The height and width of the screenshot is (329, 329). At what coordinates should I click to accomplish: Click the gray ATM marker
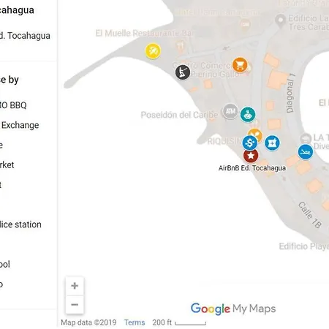(x=230, y=111)
